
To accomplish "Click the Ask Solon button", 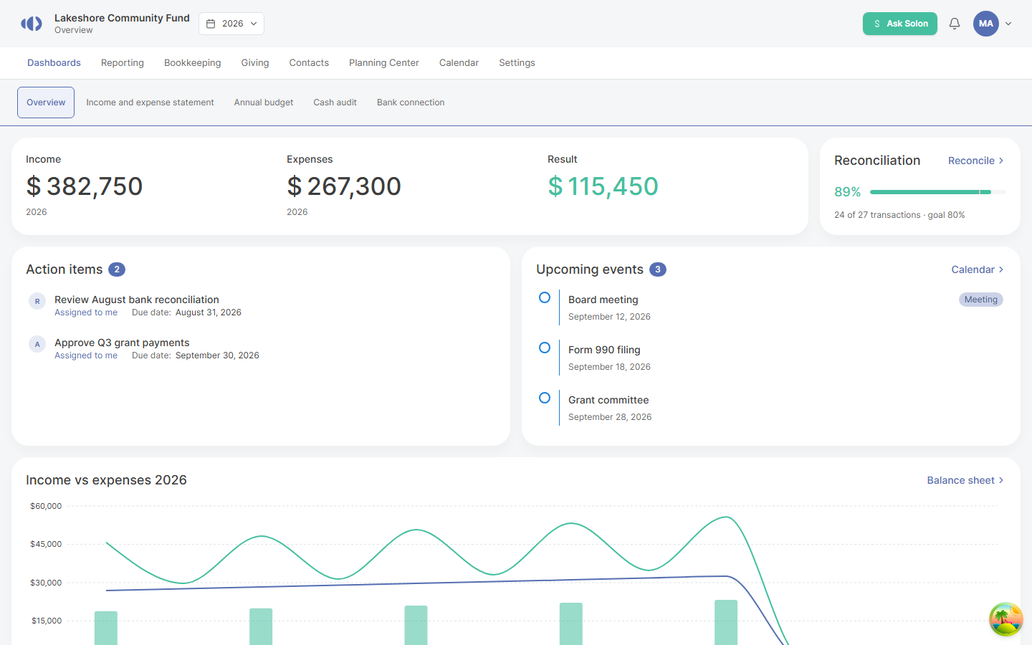I will [900, 24].
